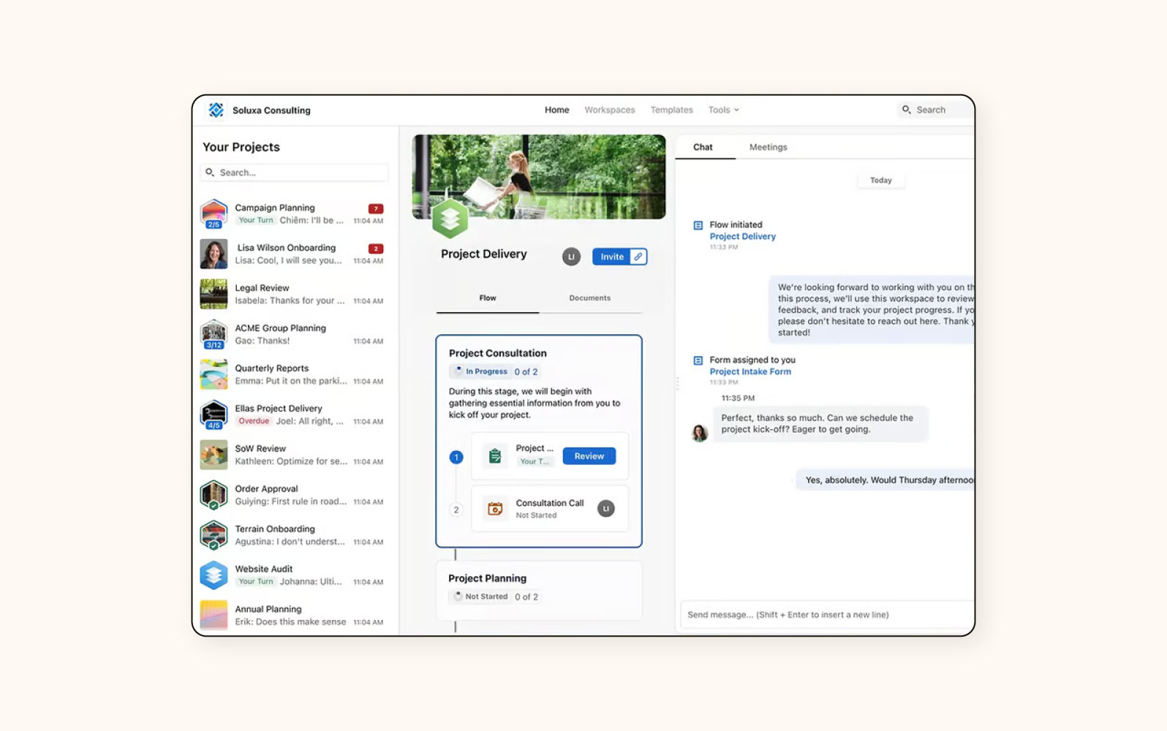1167x731 pixels.
Task: Open ACME Group Planning project icon
Action: (x=214, y=334)
